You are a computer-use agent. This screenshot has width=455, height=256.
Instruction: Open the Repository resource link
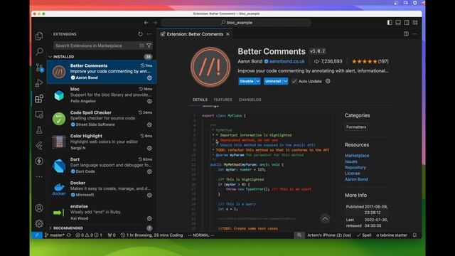point(355,168)
